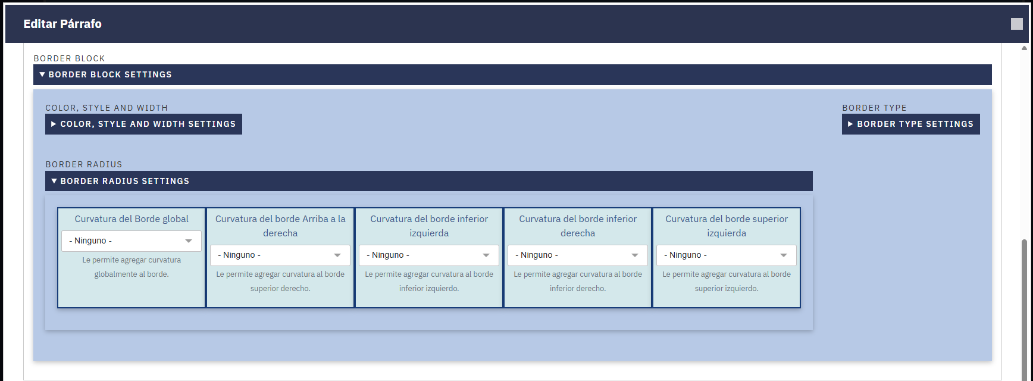1033x381 pixels.
Task: Click scrollbar up arrow at top right
Action: pos(1024,48)
